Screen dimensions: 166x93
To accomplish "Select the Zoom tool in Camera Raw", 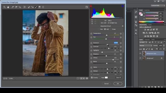I will point(4,7).
